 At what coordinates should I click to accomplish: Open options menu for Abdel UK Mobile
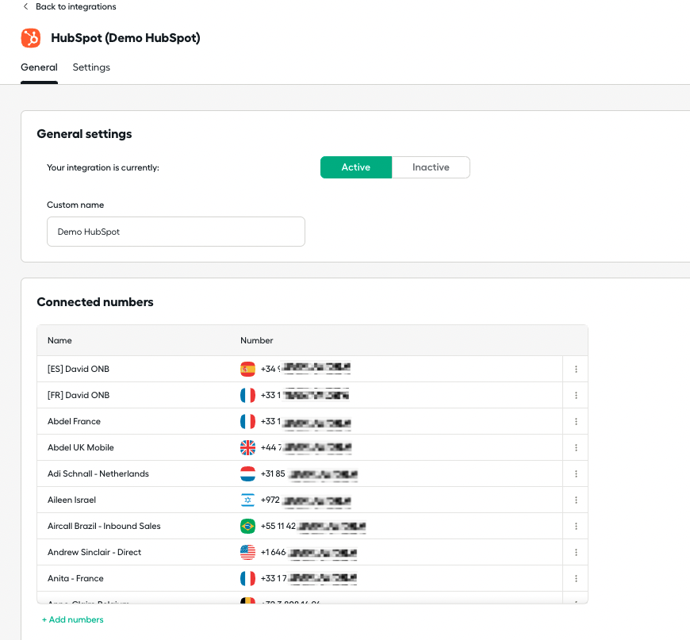click(576, 447)
